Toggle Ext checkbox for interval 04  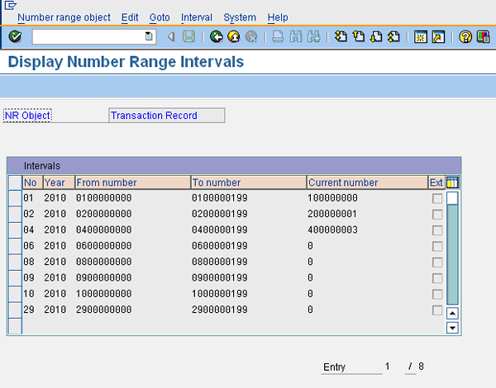click(436, 229)
